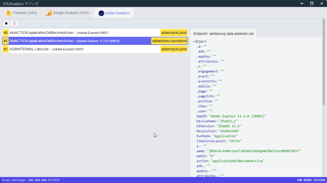This screenshot has width=327, height=183.
Task: Click the adbadobeccxpostprod report suite tag
Action: click(169, 41)
